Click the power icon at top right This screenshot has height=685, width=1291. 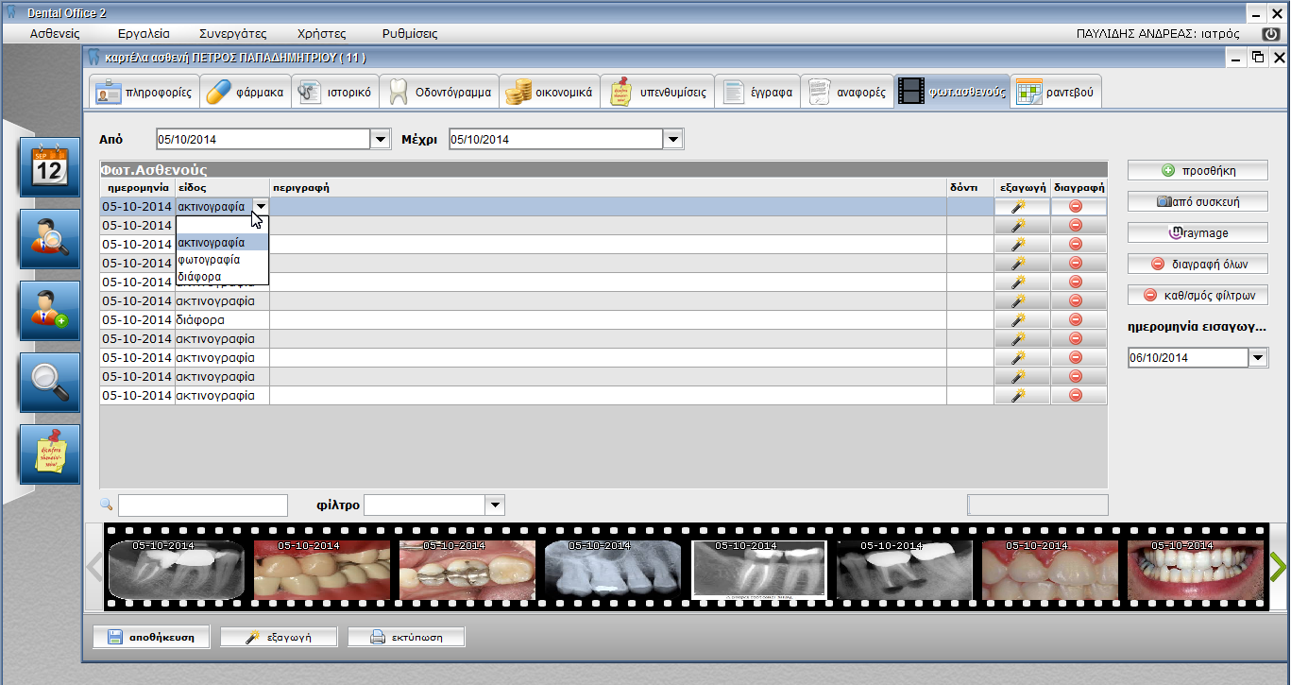click(1270, 33)
